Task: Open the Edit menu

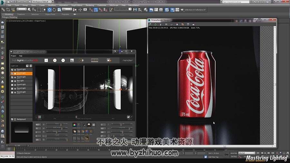Action: click(10, 5)
